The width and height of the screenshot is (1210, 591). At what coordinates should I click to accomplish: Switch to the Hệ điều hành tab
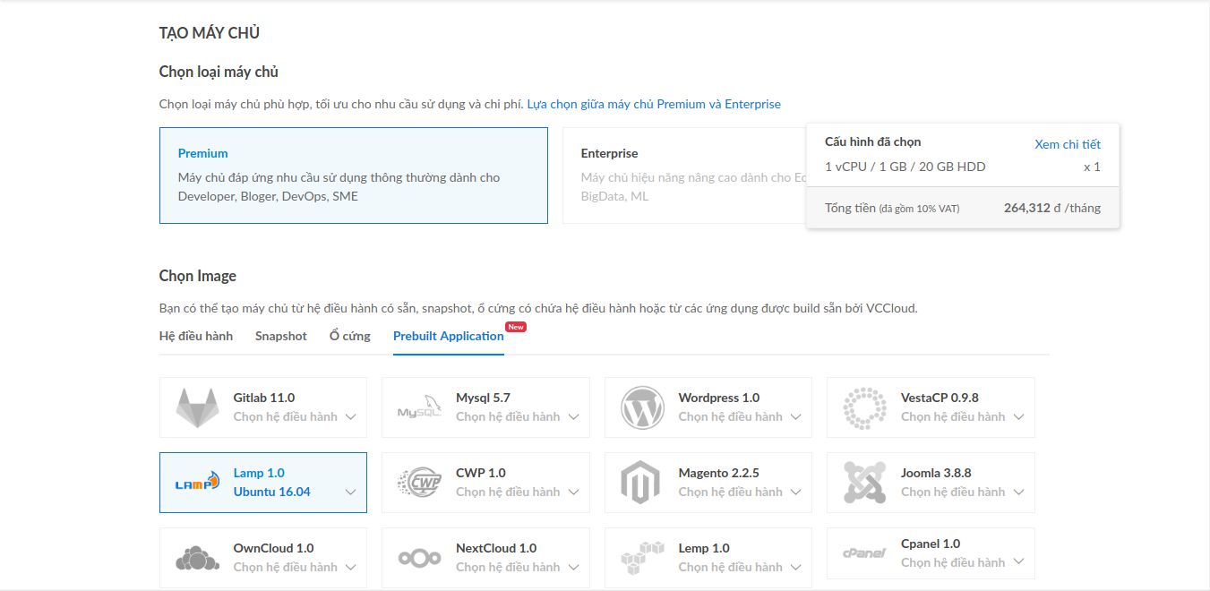pyautogui.click(x=195, y=336)
